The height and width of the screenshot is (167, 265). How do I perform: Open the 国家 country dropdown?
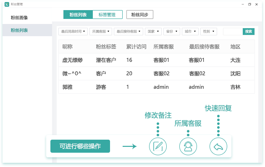click(153, 32)
